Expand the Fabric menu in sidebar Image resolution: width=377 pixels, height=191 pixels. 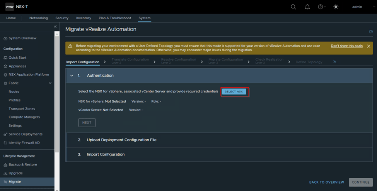(50, 83)
